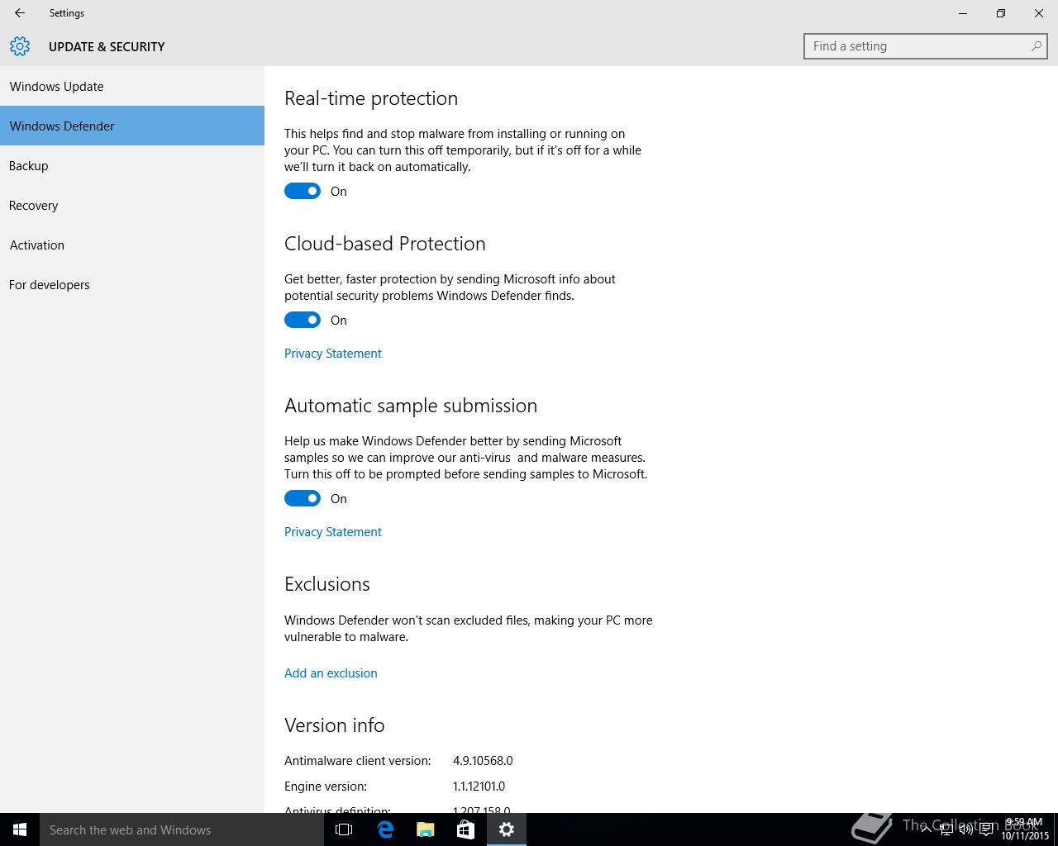Image resolution: width=1058 pixels, height=846 pixels.
Task: Restore down the Settings window
Action: tap(1001, 13)
